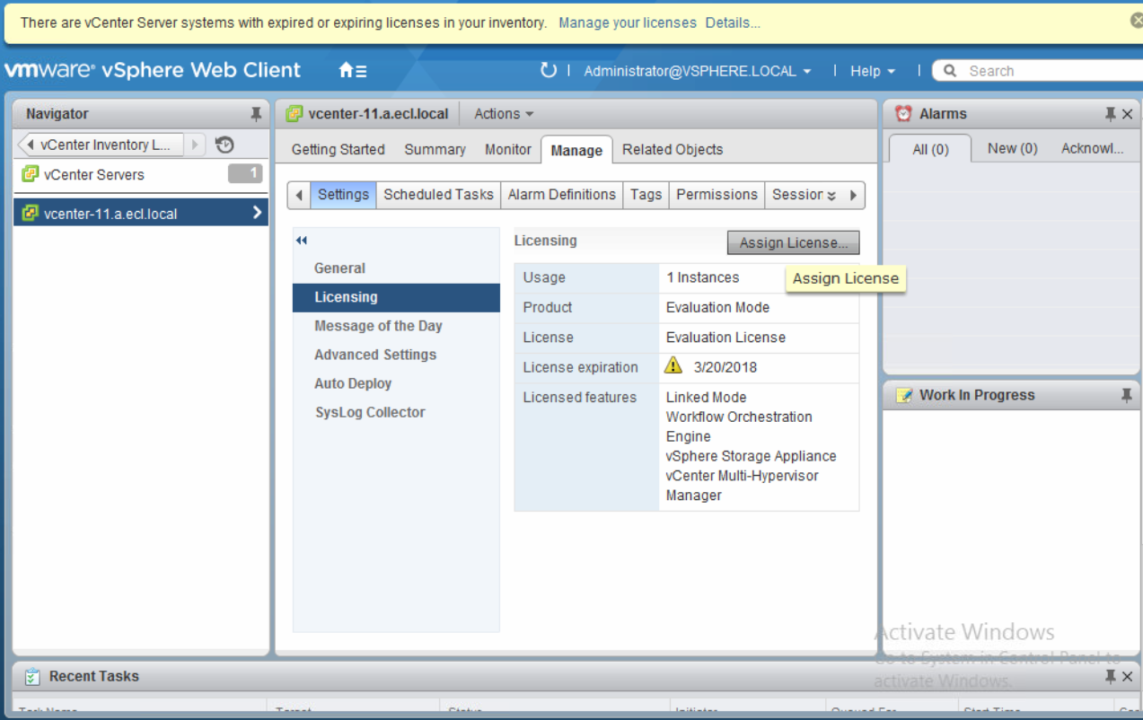This screenshot has width=1143, height=720.
Task: Collapse the settings sidebar with double-arrow icon
Action: 302,241
